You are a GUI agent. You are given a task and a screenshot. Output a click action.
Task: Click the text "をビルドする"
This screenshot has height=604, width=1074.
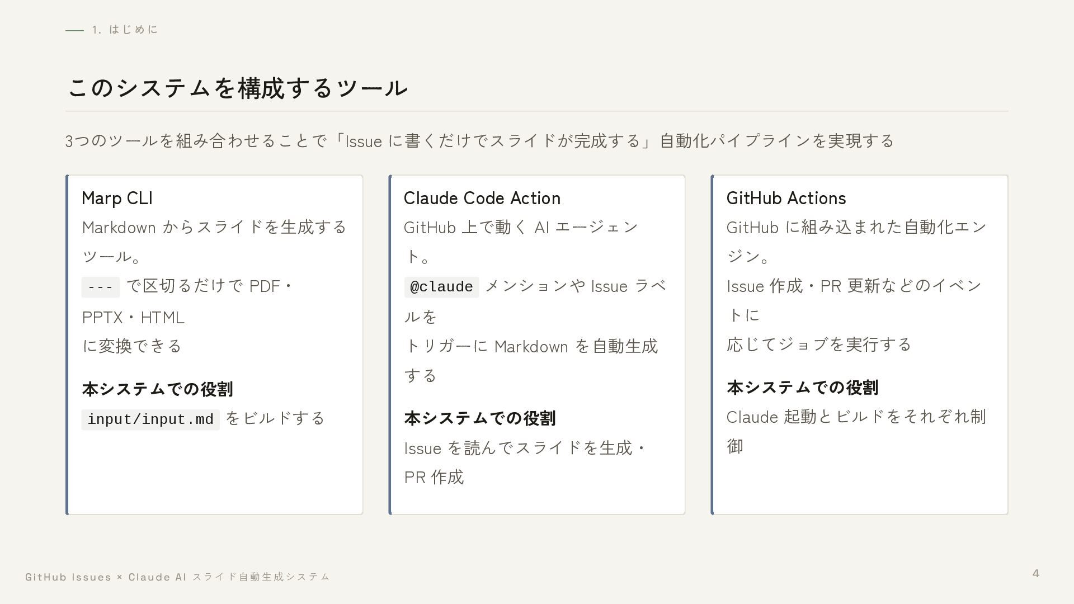coord(275,418)
